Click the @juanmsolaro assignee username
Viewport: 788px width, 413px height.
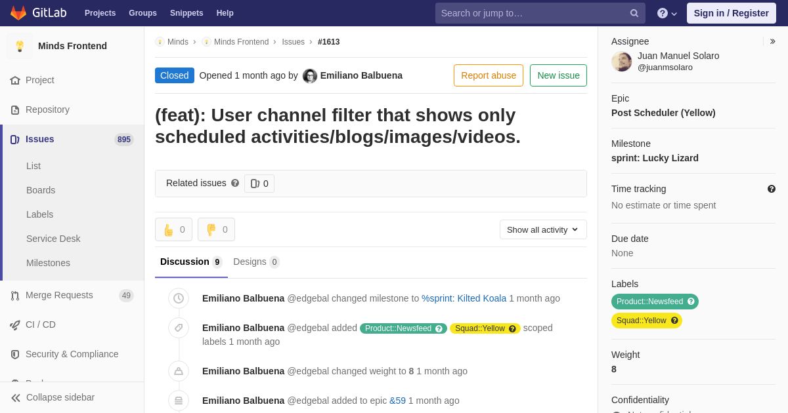point(665,67)
